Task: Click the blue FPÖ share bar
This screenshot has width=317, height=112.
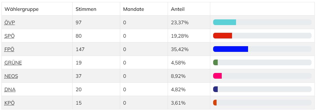Action: click(231, 49)
